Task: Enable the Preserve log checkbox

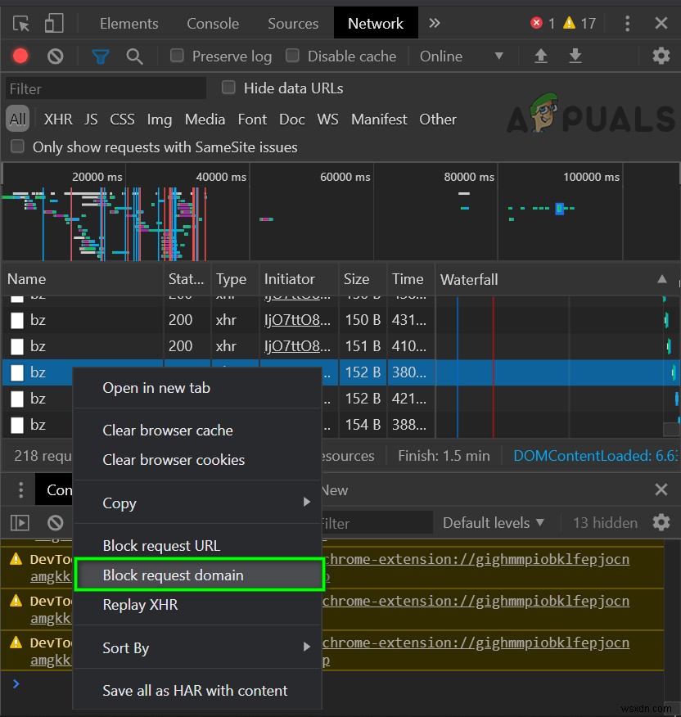Action: [176, 56]
